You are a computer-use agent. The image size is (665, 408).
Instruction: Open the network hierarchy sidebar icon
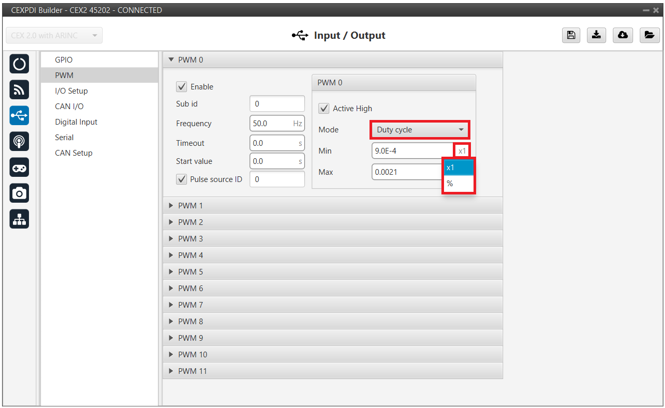click(x=19, y=219)
